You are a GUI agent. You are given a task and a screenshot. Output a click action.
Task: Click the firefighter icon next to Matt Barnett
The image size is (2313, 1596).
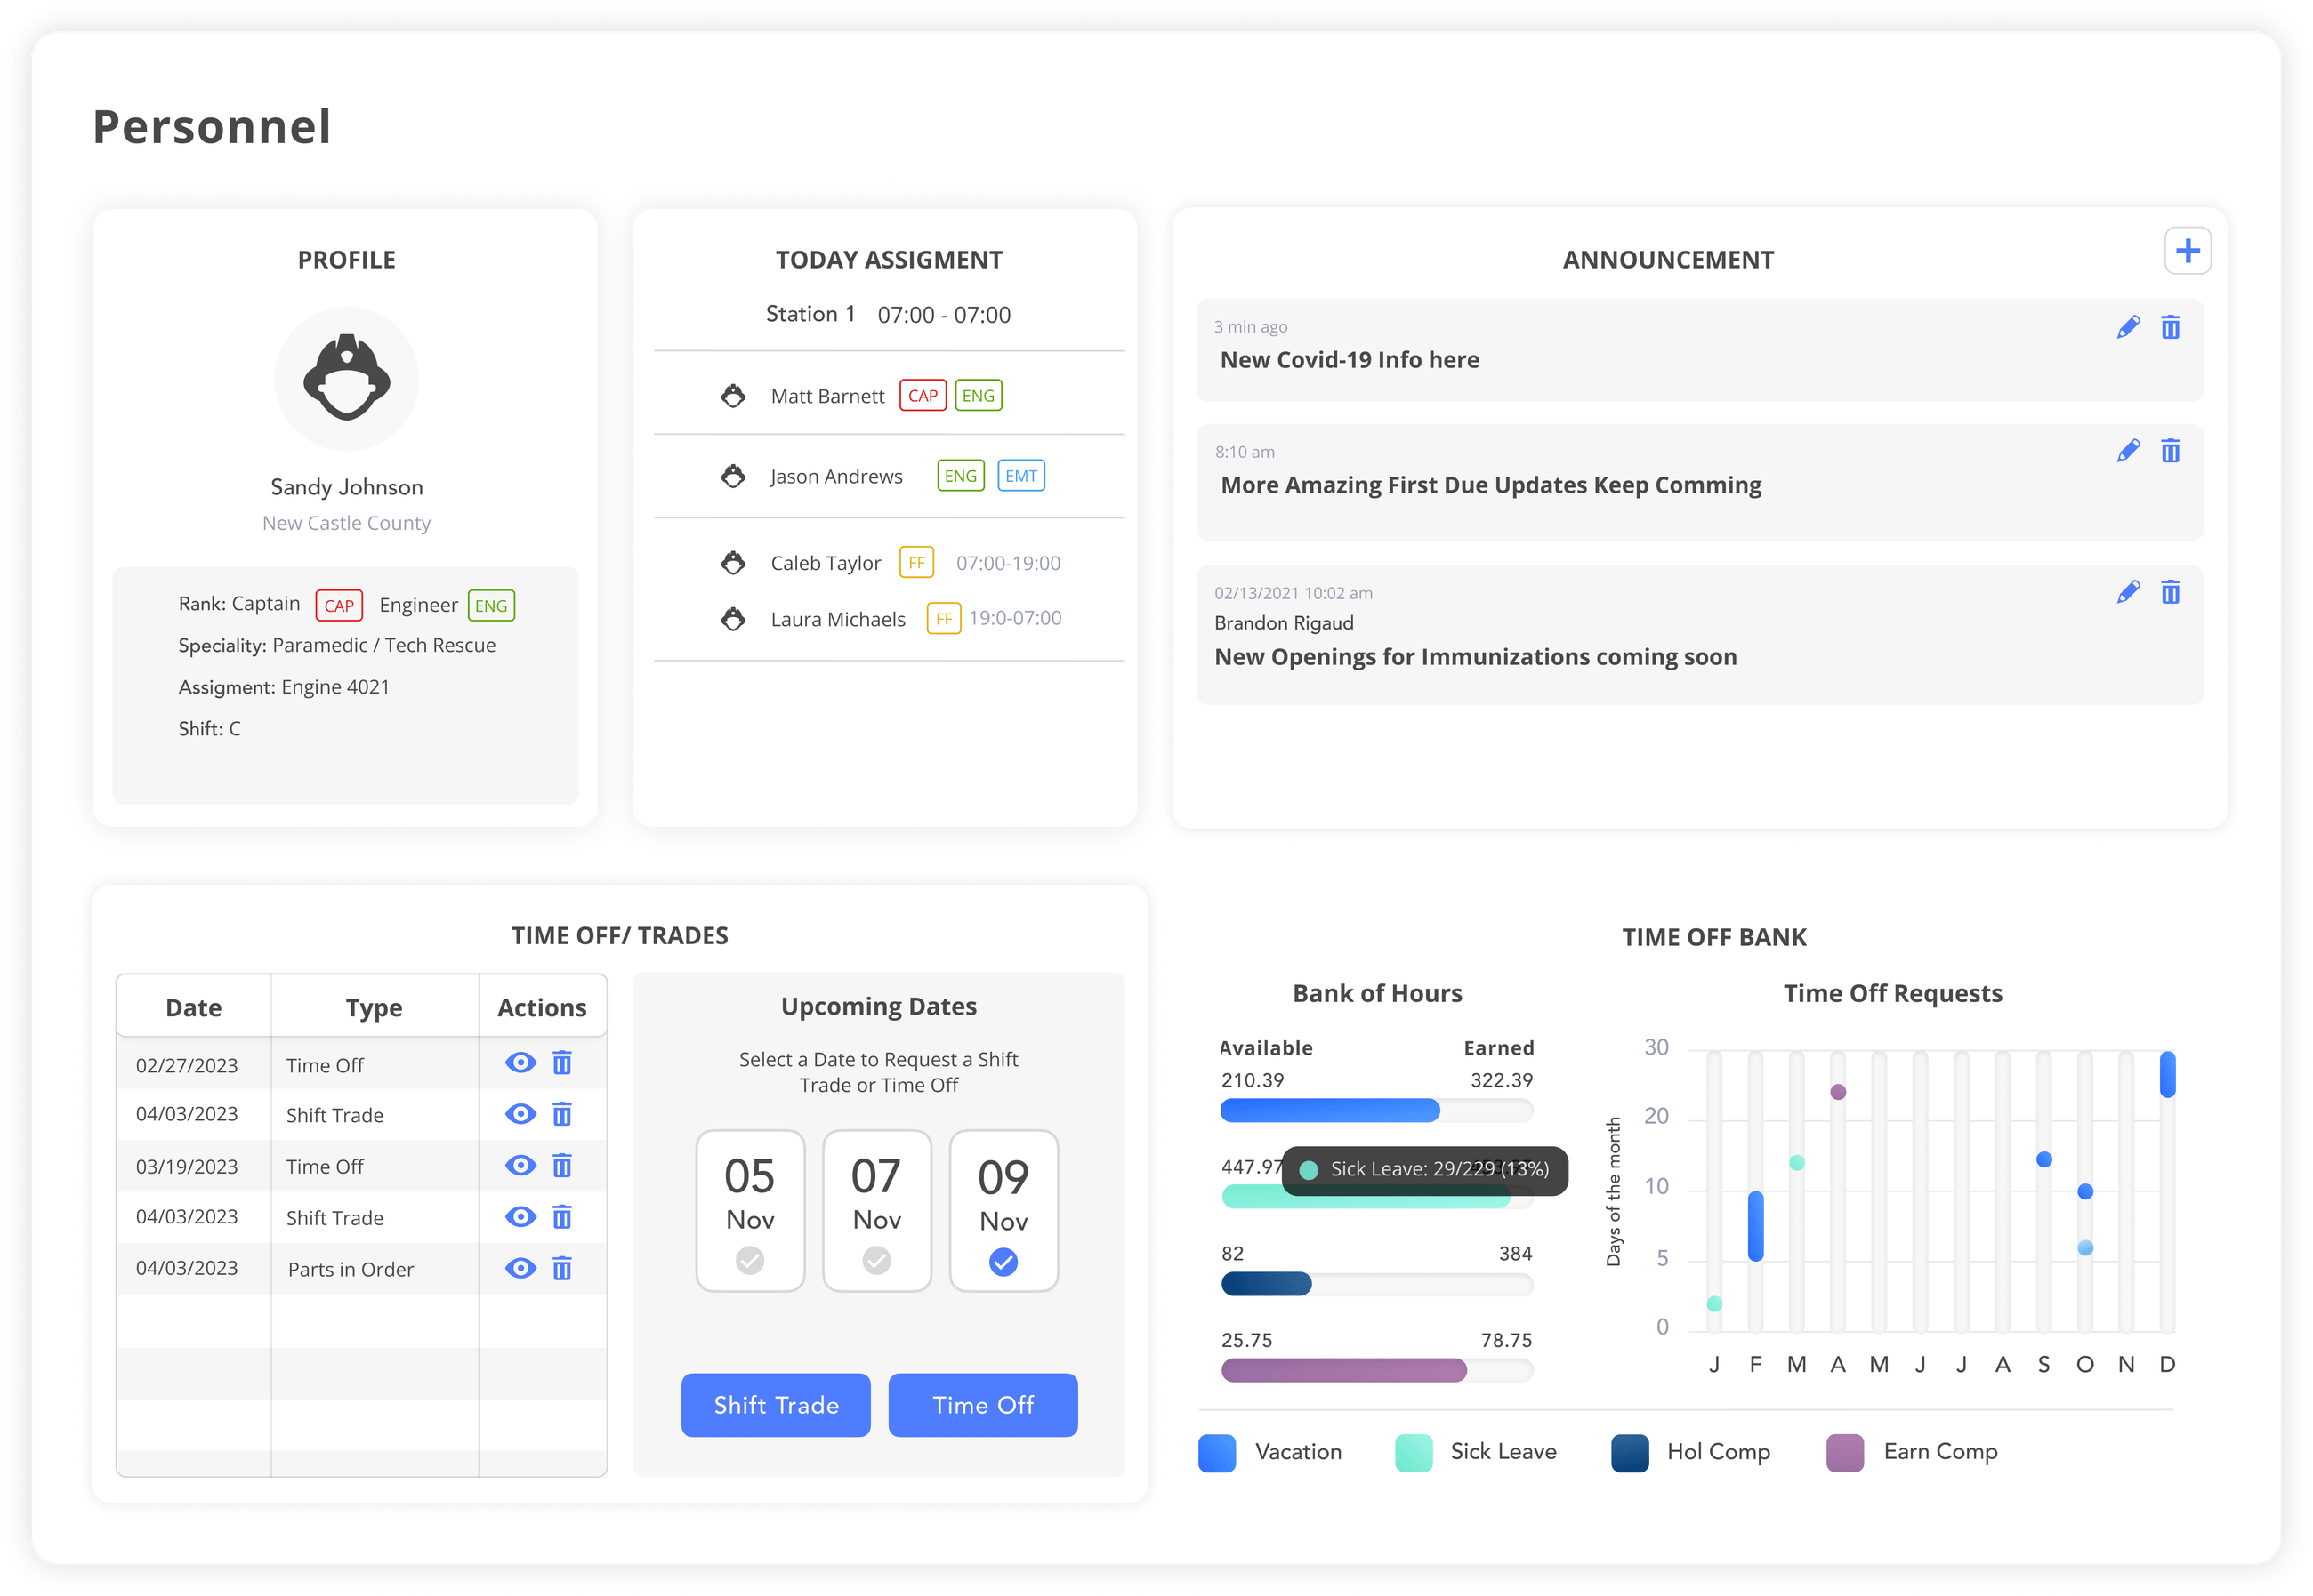(x=733, y=395)
